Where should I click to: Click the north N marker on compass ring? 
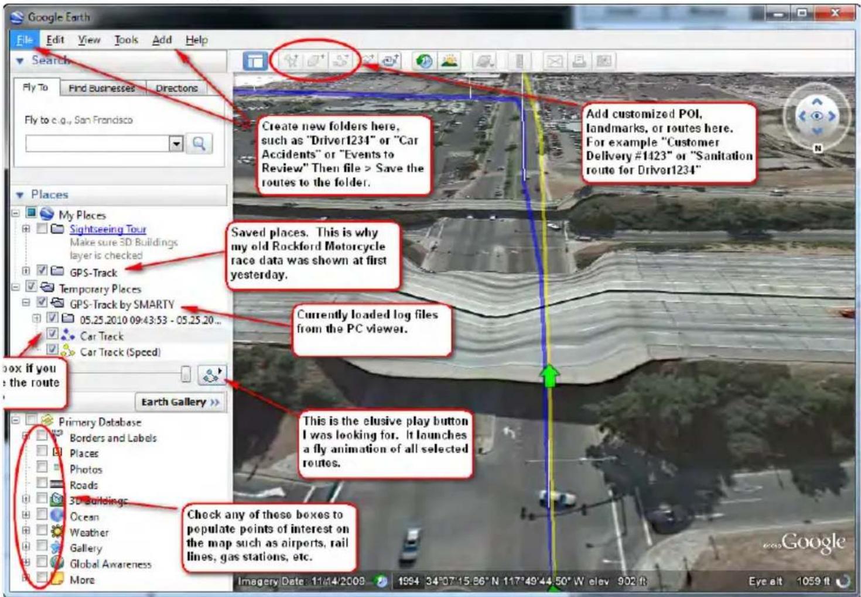click(x=818, y=148)
